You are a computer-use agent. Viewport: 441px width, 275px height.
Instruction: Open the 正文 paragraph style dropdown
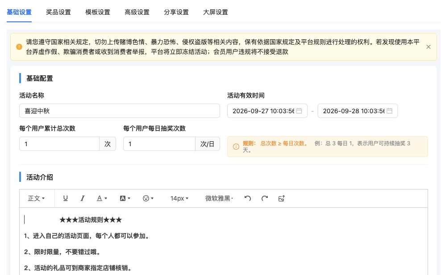36,198
